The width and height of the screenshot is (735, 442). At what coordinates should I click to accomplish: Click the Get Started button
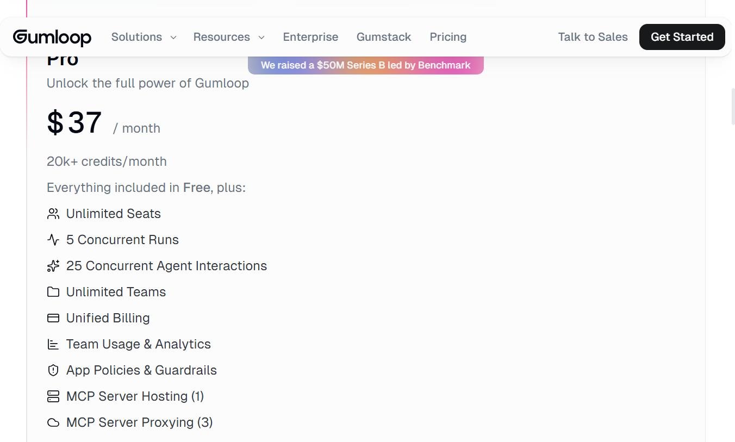(x=682, y=37)
